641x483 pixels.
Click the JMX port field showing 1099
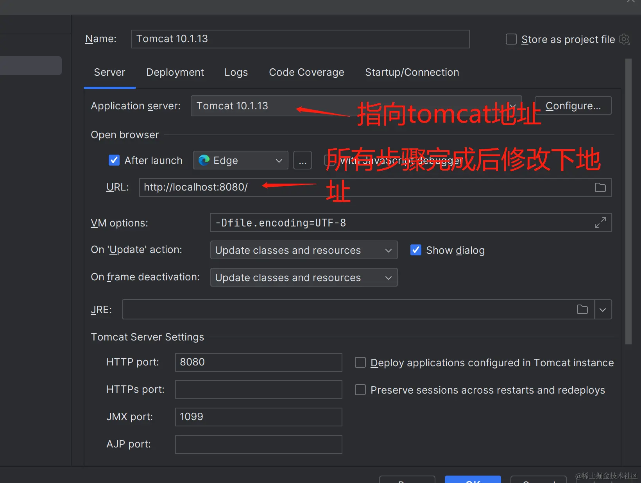(258, 417)
